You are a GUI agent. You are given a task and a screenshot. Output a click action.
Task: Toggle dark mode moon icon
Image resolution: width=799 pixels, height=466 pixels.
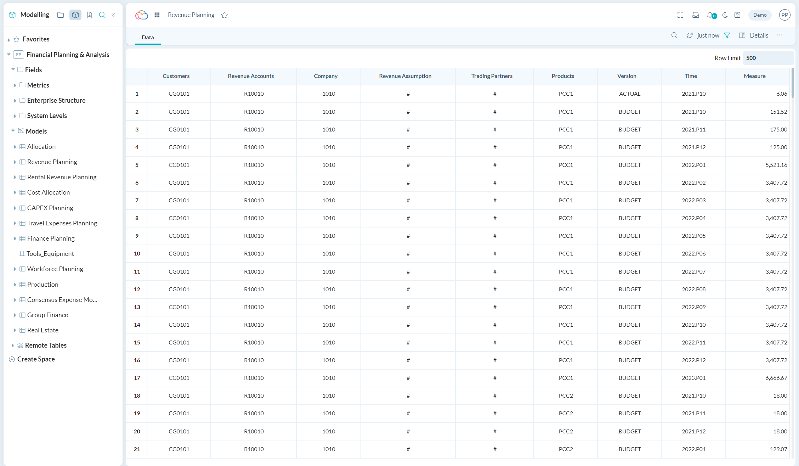pyautogui.click(x=725, y=15)
